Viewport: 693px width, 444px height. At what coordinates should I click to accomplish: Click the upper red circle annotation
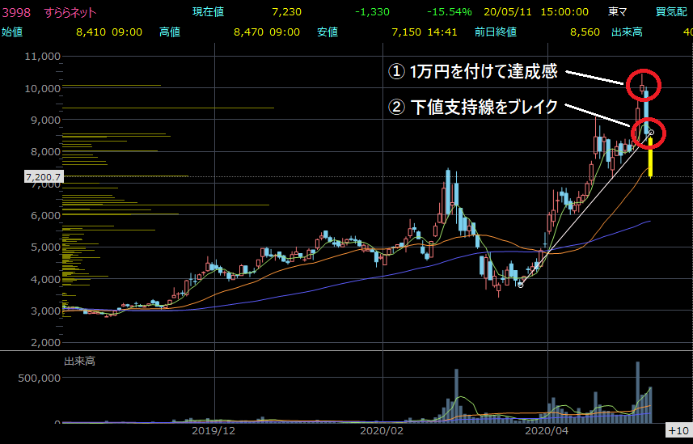643,85
